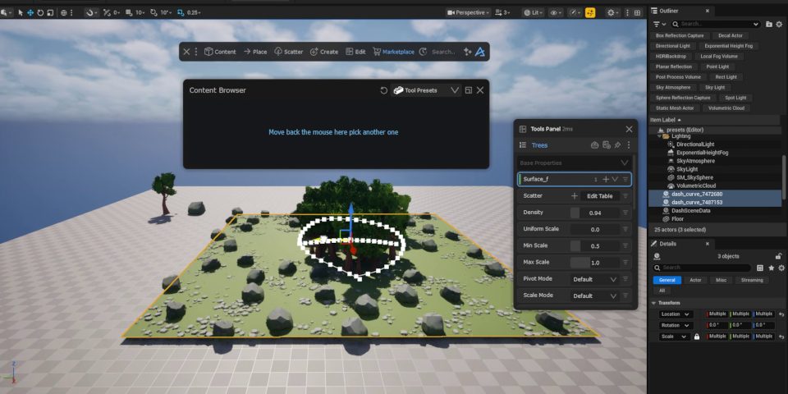Click the plus icon beside Scatter
The height and width of the screenshot is (394, 788).
575,196
